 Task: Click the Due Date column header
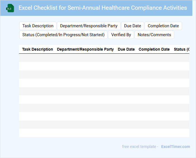coord(126,49)
